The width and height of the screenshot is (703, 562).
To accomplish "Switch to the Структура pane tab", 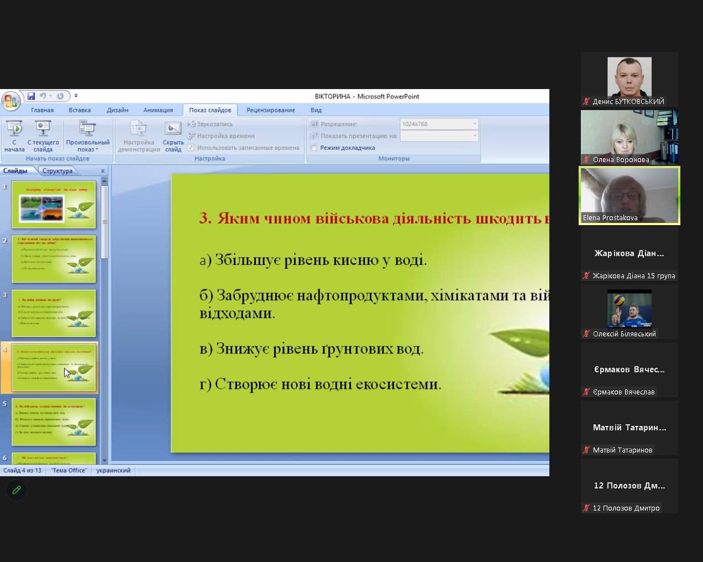I will pos(57,171).
